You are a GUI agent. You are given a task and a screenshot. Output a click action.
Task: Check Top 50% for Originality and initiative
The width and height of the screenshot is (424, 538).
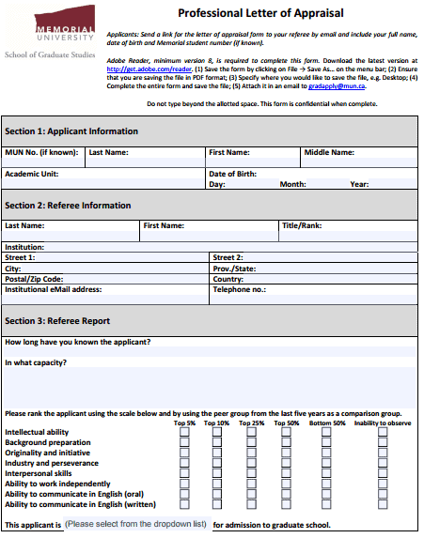[286, 453]
